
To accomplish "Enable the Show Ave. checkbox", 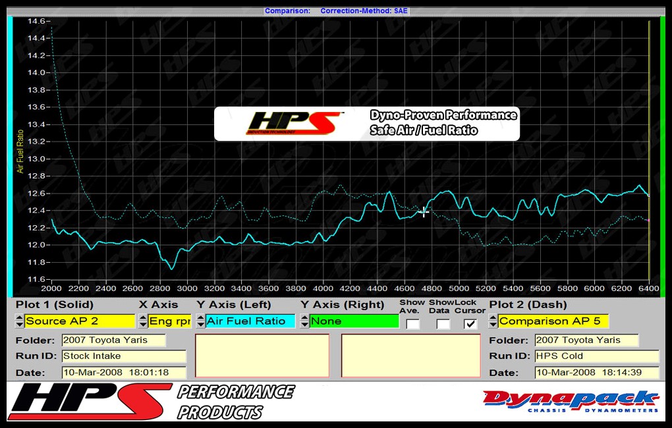I will coord(412,324).
